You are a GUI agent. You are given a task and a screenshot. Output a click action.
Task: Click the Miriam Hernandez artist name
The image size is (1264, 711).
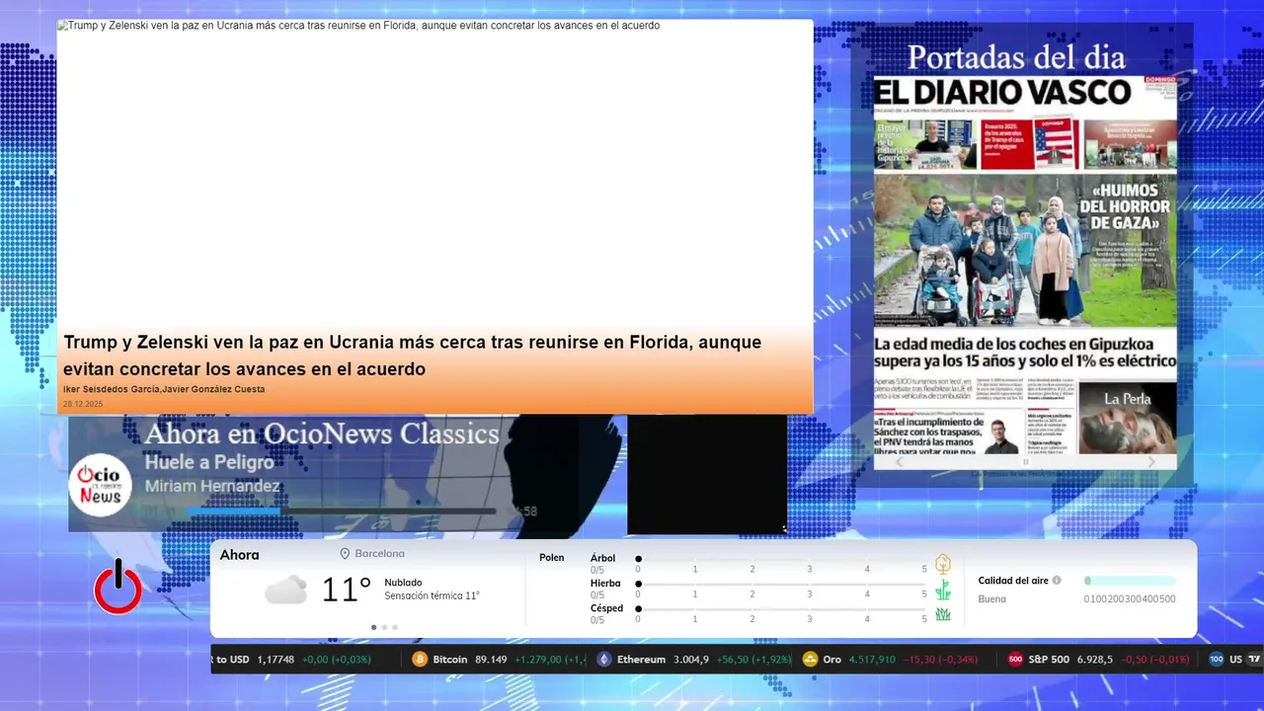(212, 486)
